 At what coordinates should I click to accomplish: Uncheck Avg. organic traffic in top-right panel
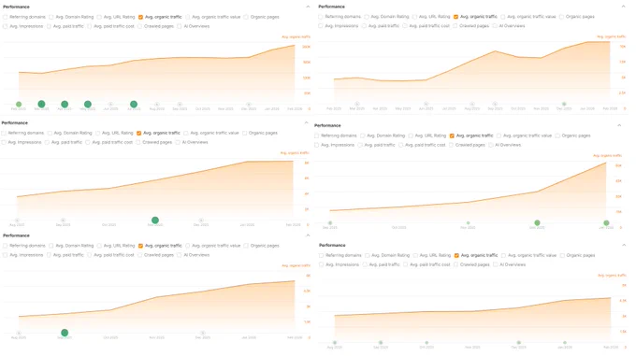[455, 17]
